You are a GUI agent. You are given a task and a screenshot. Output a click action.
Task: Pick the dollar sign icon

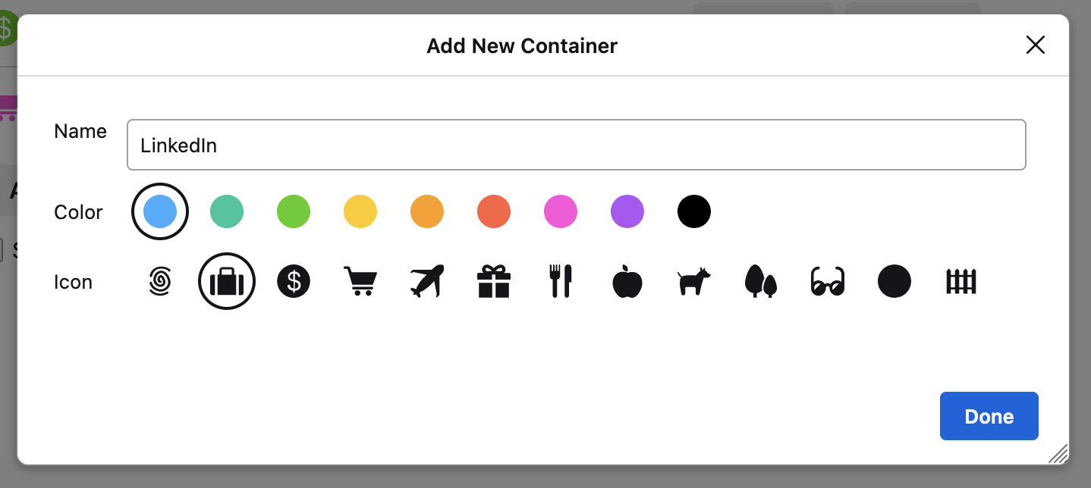(294, 282)
